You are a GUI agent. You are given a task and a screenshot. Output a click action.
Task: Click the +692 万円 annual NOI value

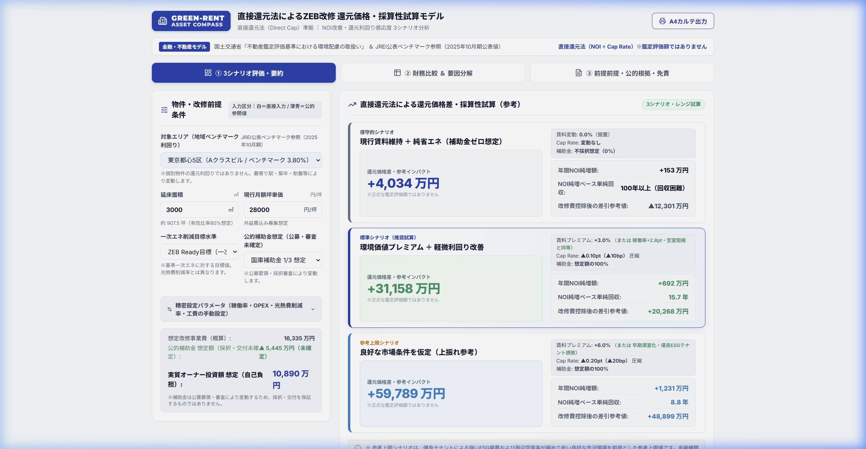673,284
